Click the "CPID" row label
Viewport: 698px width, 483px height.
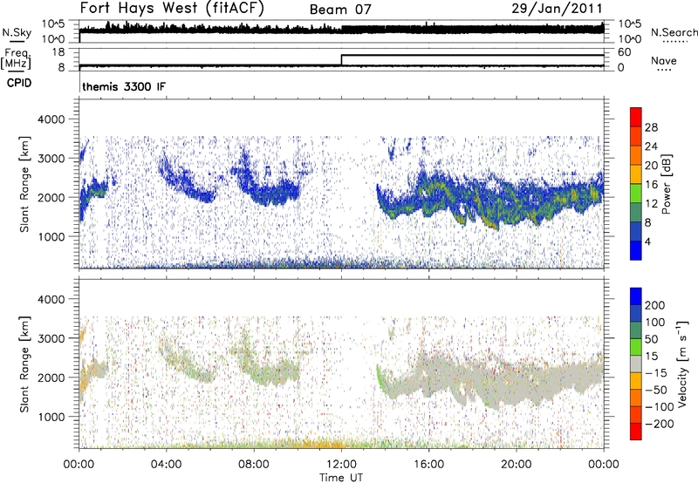(19, 83)
